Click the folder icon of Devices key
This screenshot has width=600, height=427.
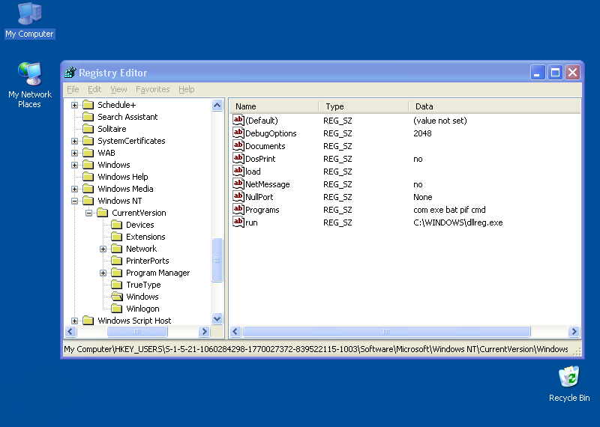pos(117,225)
